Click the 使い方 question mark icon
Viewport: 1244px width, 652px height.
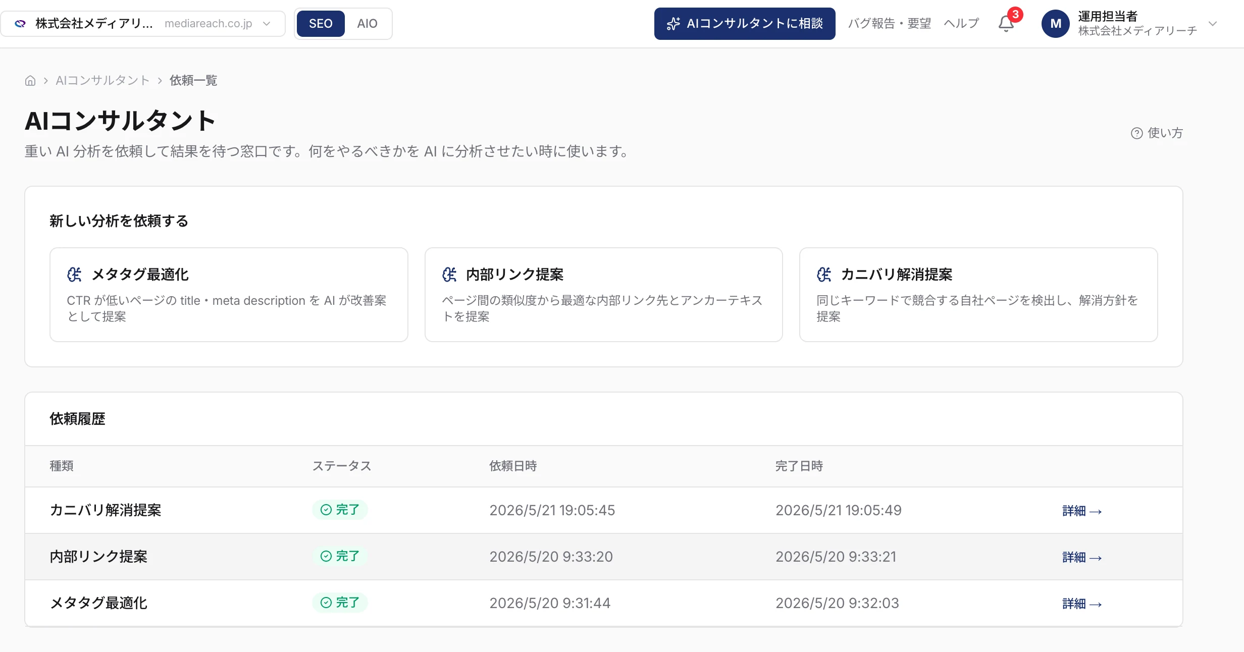coord(1136,133)
